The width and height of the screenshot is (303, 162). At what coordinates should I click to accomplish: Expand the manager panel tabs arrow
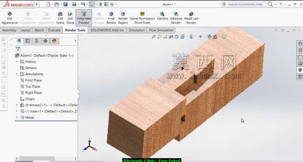pos(75,41)
